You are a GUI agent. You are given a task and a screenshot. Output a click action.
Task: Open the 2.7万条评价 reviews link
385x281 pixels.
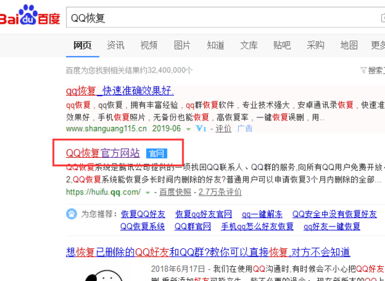(x=219, y=192)
